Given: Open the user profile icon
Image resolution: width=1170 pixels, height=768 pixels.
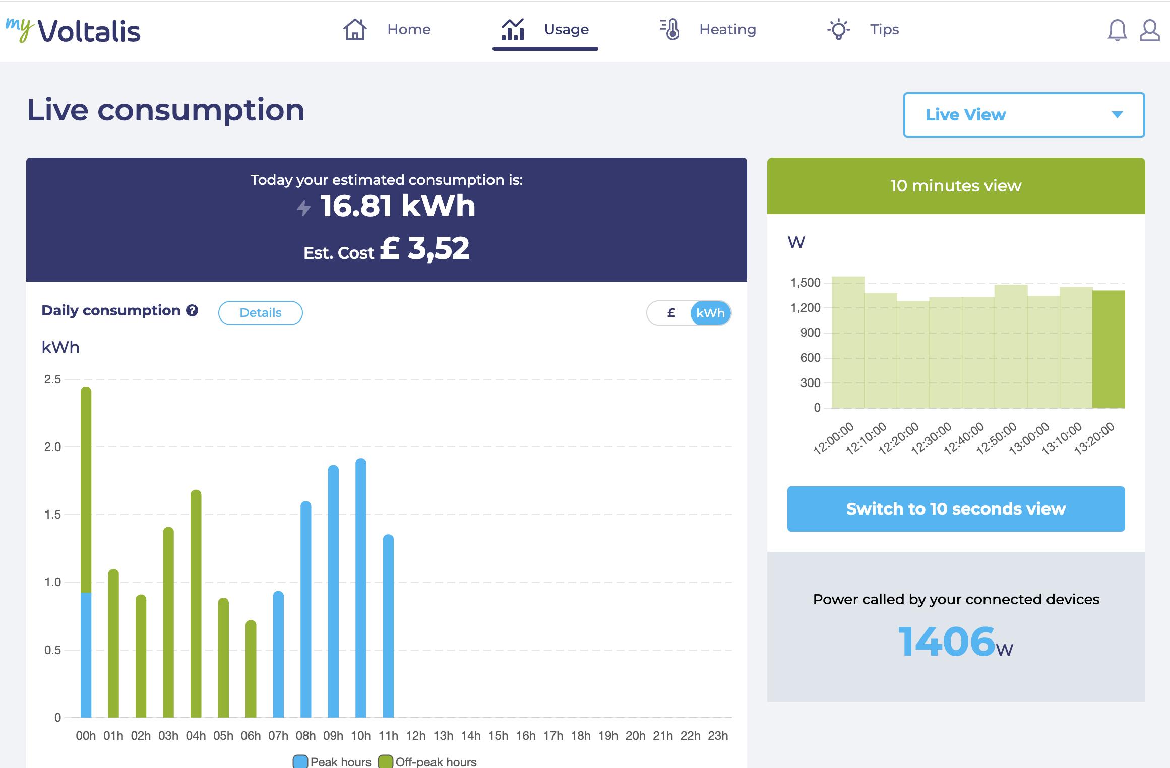Looking at the screenshot, I should [1149, 30].
